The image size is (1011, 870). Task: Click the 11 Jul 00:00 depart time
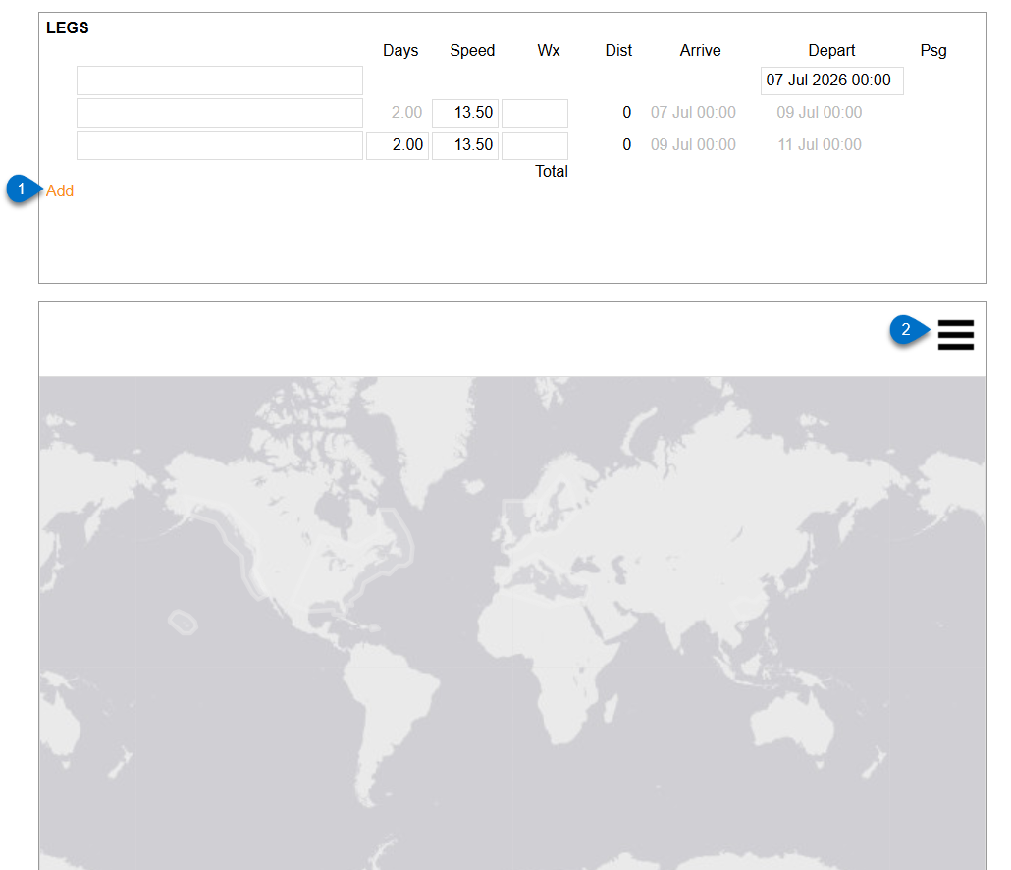[x=820, y=144]
